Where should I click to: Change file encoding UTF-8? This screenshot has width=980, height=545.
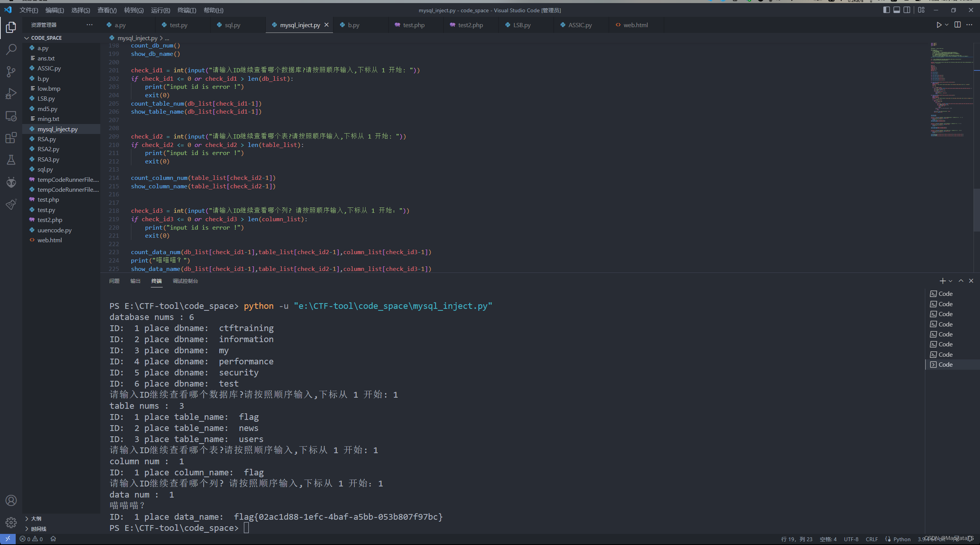(851, 539)
